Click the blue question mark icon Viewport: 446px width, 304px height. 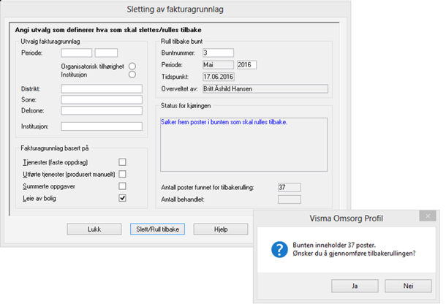[279, 250]
